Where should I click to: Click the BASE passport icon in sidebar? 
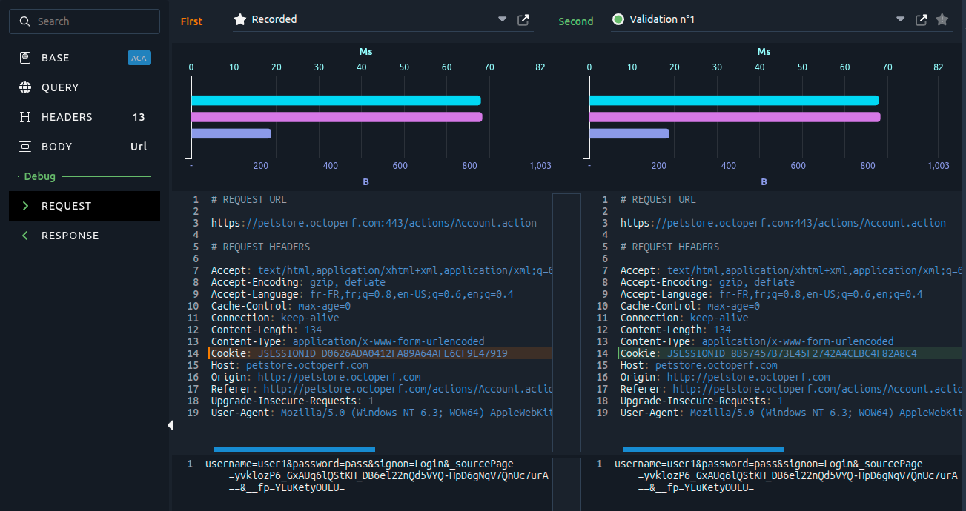tap(25, 58)
